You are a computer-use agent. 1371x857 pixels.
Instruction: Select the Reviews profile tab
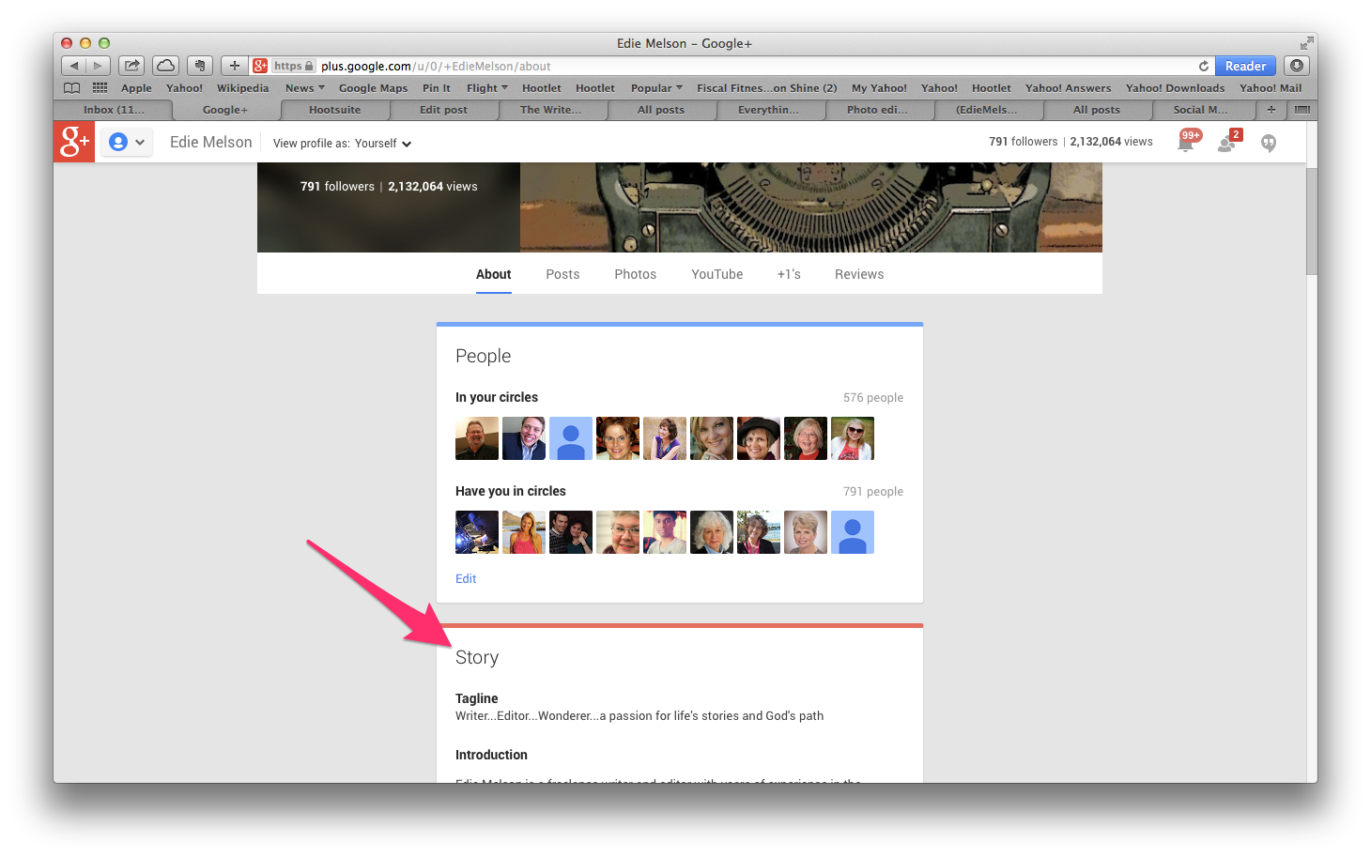pyautogui.click(x=859, y=274)
